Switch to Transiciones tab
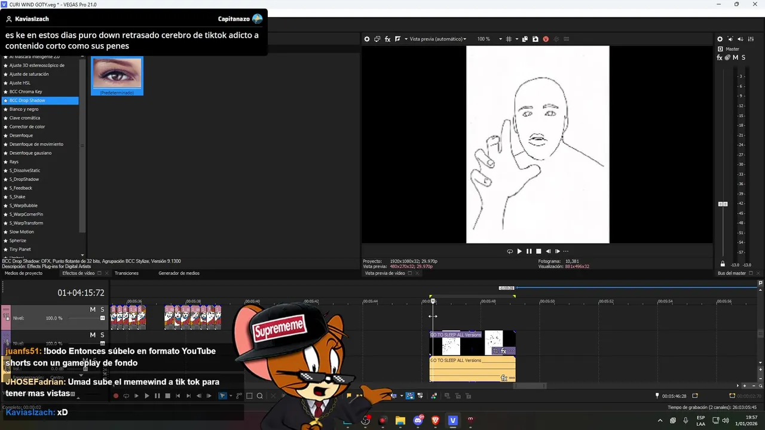 click(127, 273)
